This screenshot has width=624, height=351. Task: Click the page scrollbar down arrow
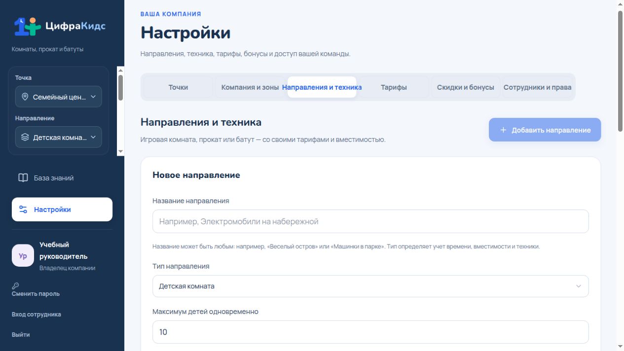pos(620,347)
